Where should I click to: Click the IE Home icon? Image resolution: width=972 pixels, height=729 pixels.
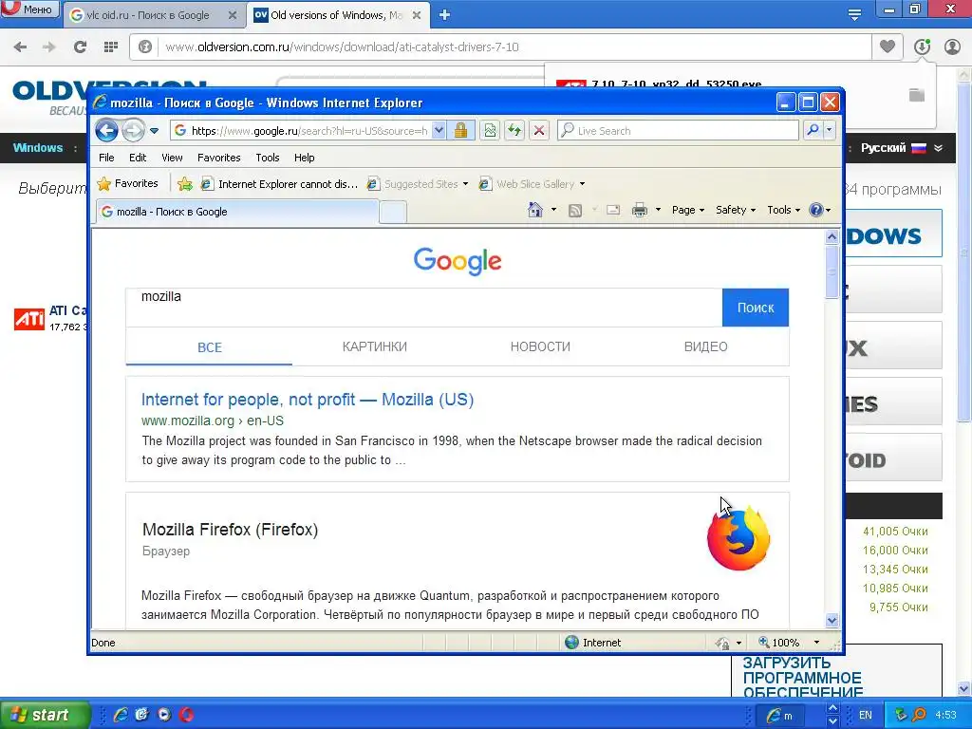point(535,210)
